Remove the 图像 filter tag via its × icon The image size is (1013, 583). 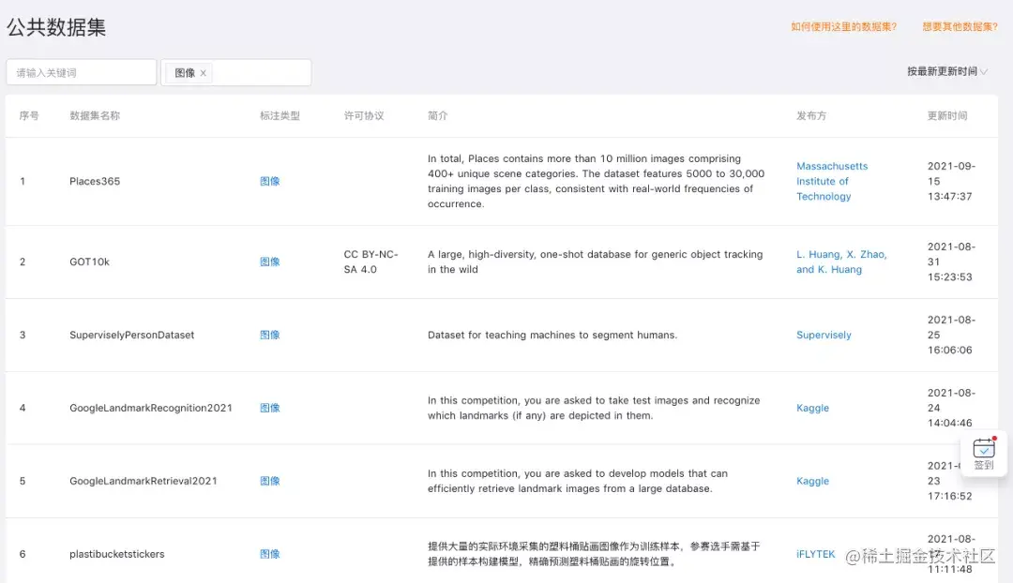pos(203,71)
